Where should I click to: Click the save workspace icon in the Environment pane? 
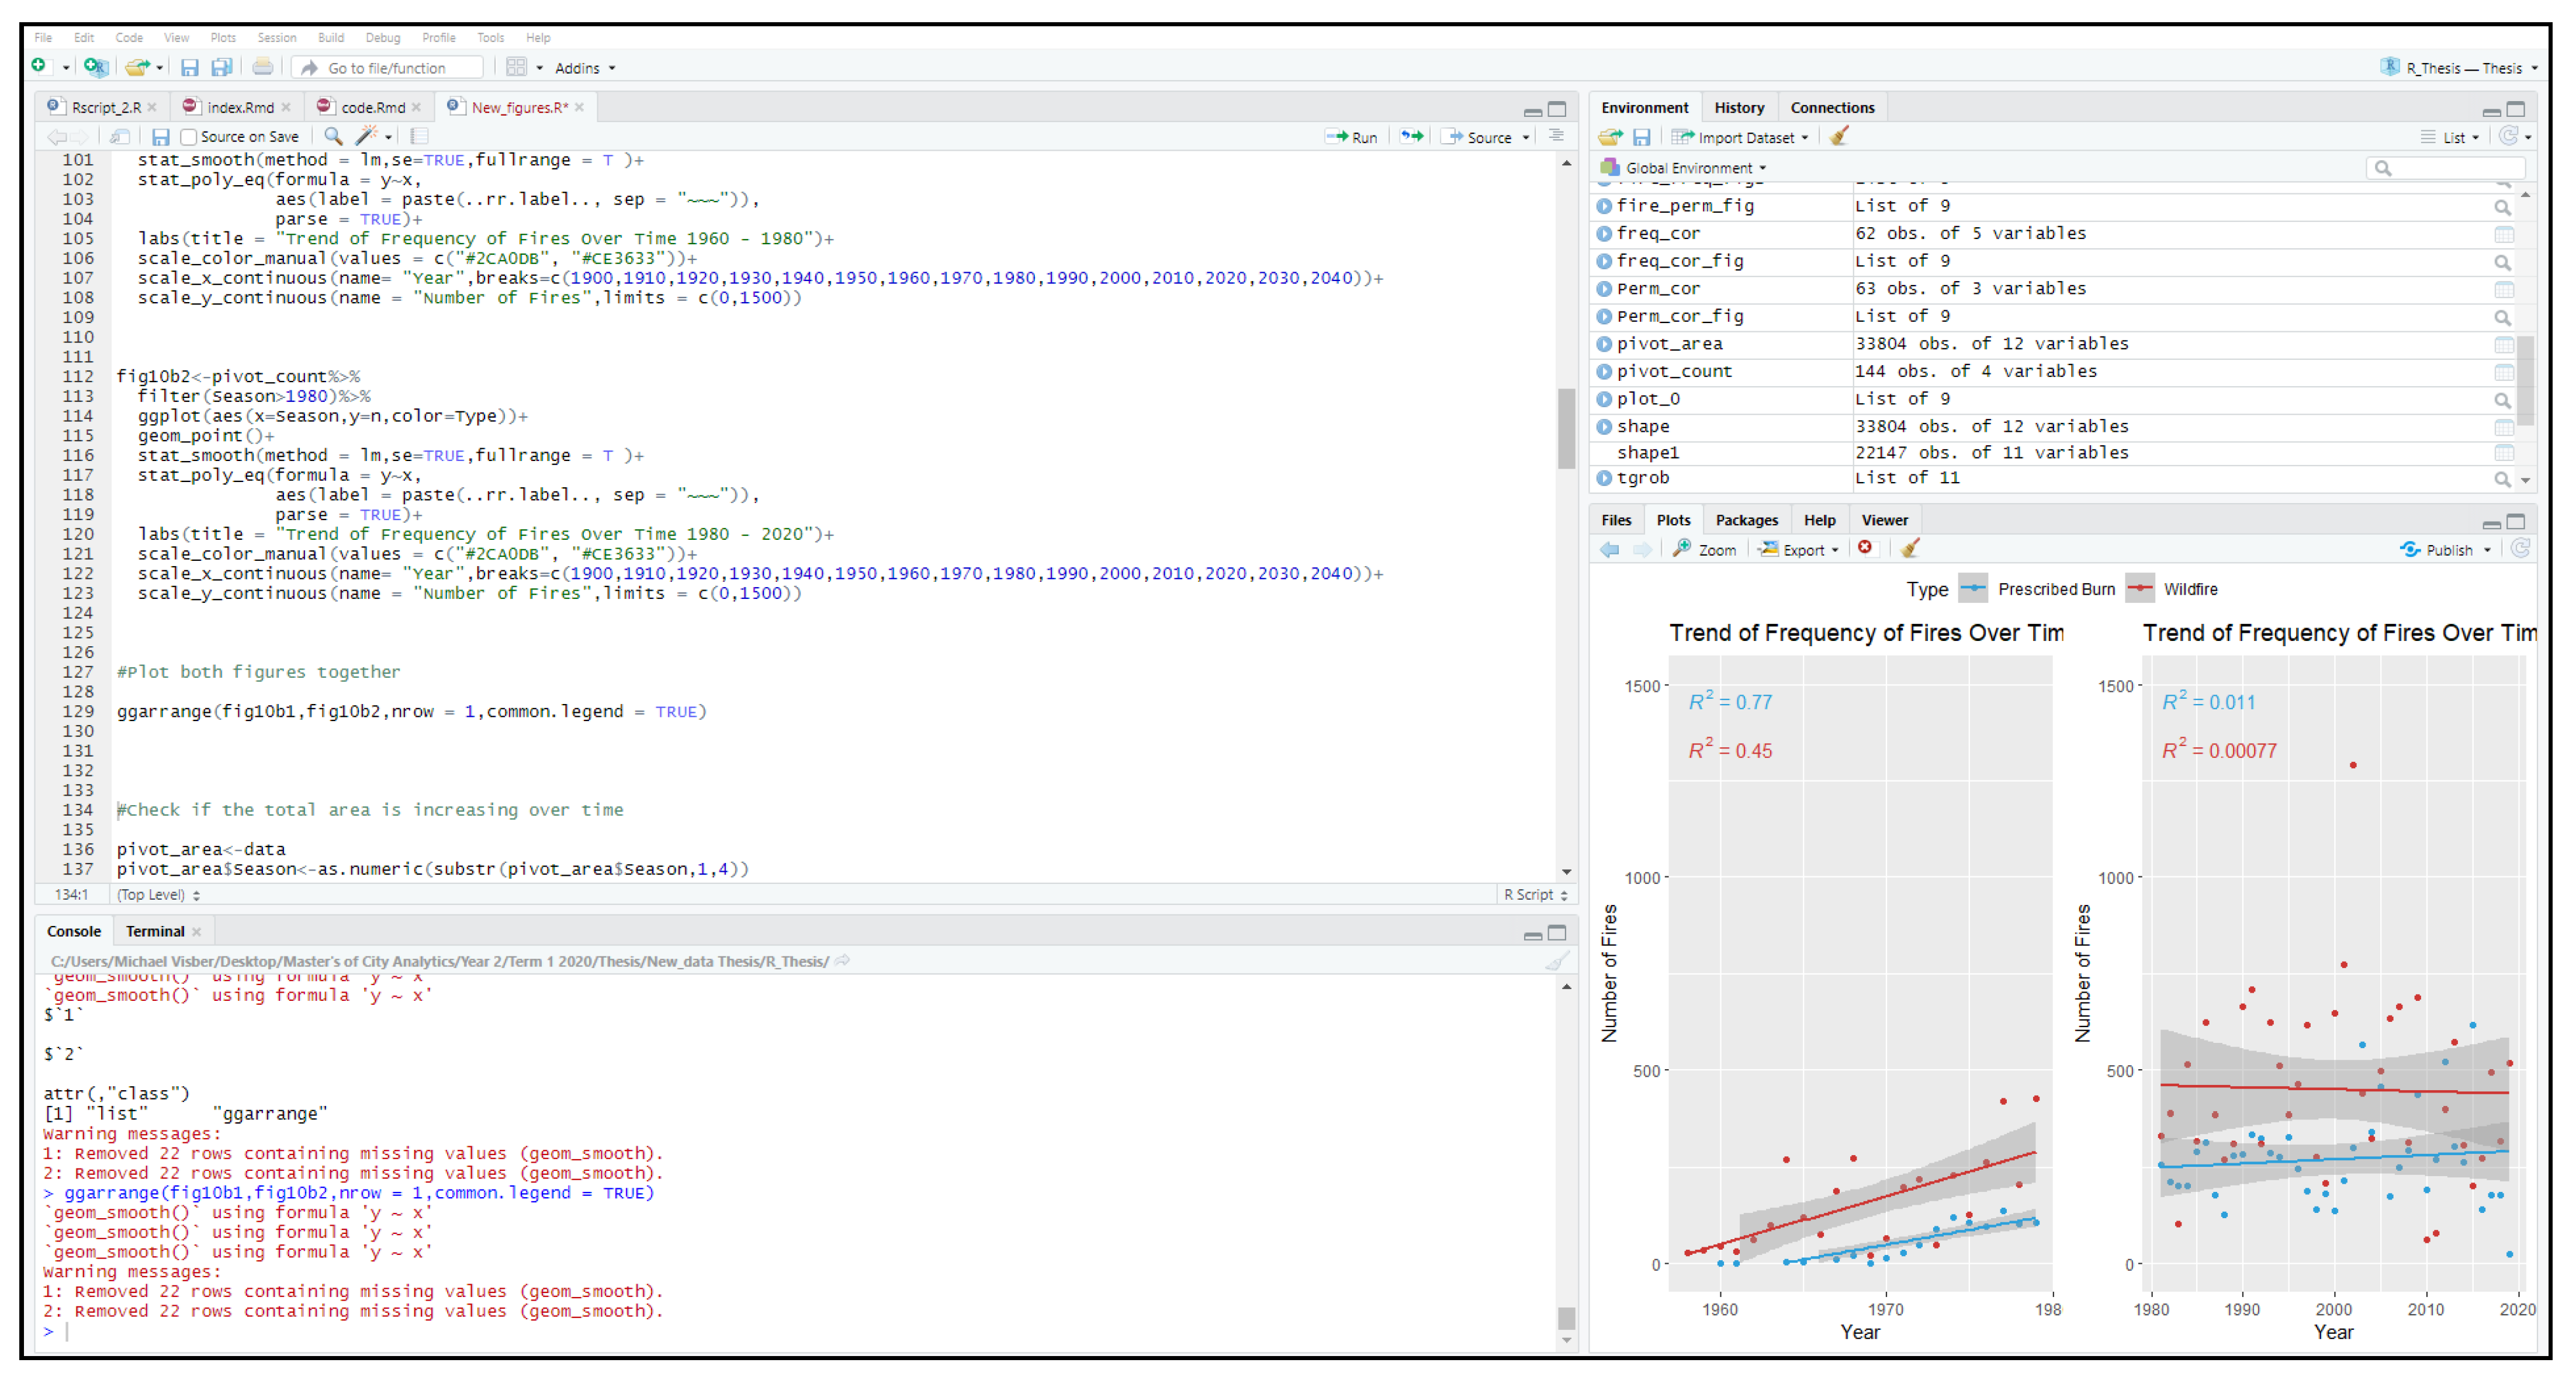pyautogui.click(x=1641, y=137)
